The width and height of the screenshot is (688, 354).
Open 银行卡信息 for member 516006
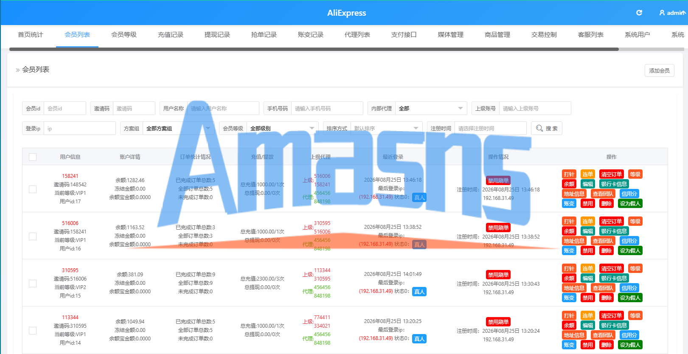pyautogui.click(x=614, y=231)
